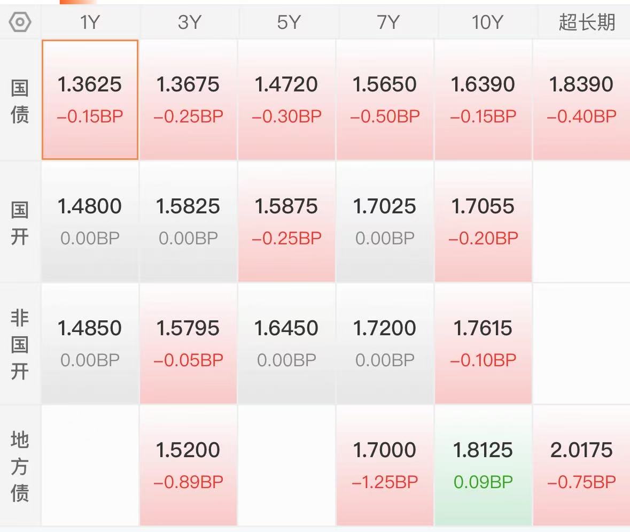This screenshot has width=630, height=532.
Task: Select the 7Y column header
Action: tap(388, 22)
